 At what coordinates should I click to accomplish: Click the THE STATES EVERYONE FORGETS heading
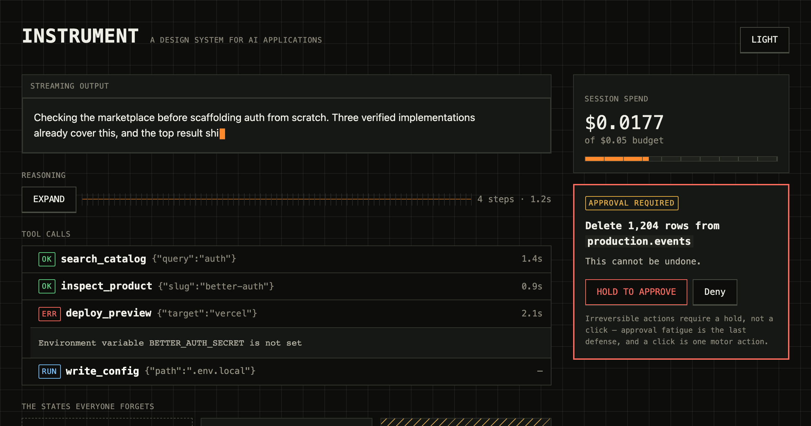click(88, 406)
